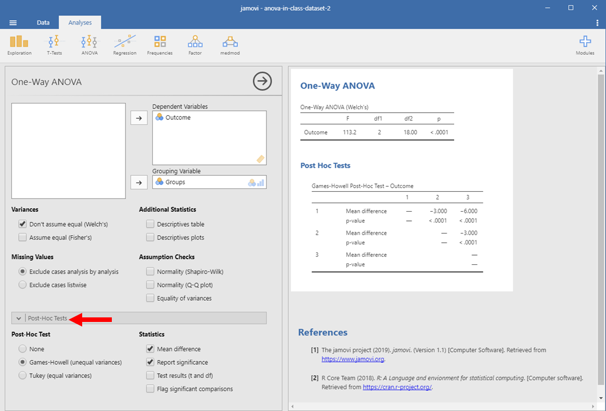This screenshot has height=411, width=606.
Task: Choose Exclude cases listwise option
Action: (23, 285)
